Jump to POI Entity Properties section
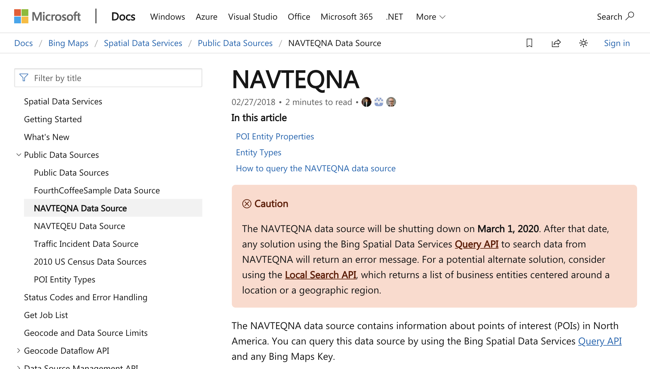 click(x=275, y=136)
